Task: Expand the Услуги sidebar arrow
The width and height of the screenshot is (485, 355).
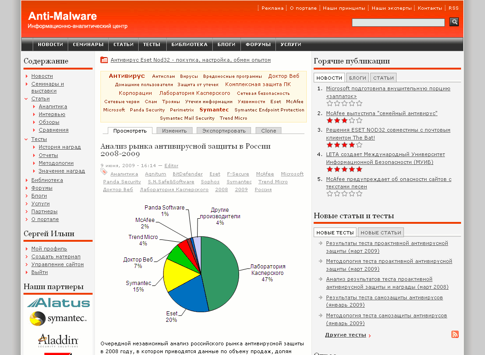Action: point(27,204)
